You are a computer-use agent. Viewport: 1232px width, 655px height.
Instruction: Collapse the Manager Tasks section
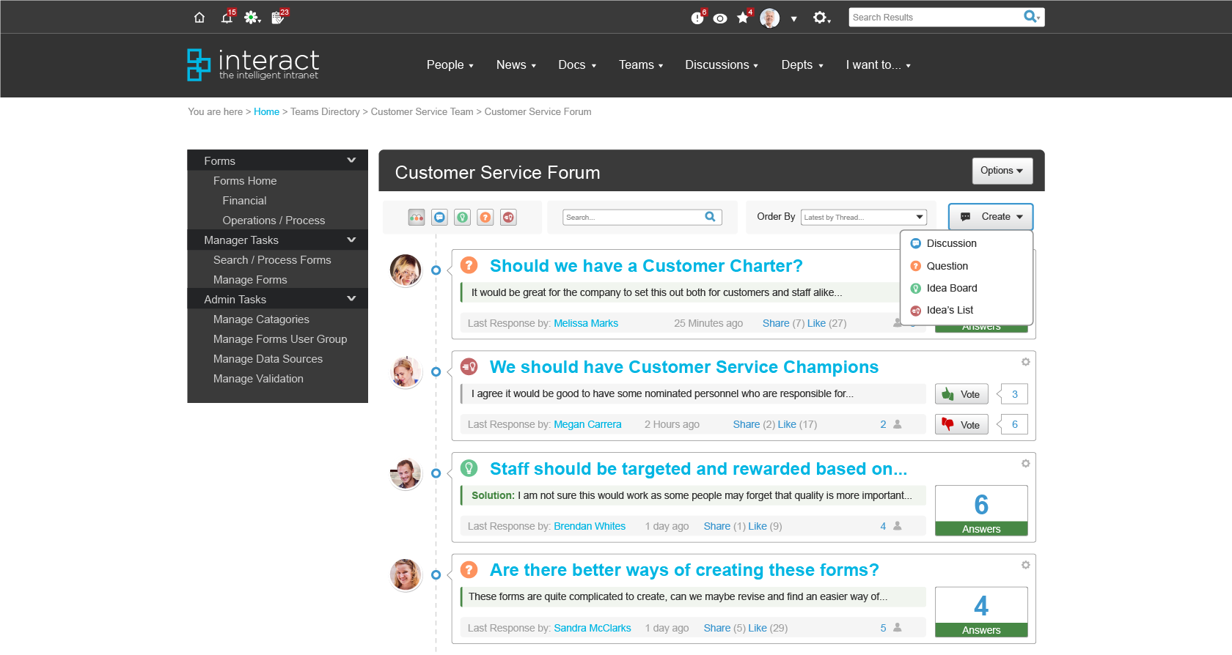coord(351,240)
